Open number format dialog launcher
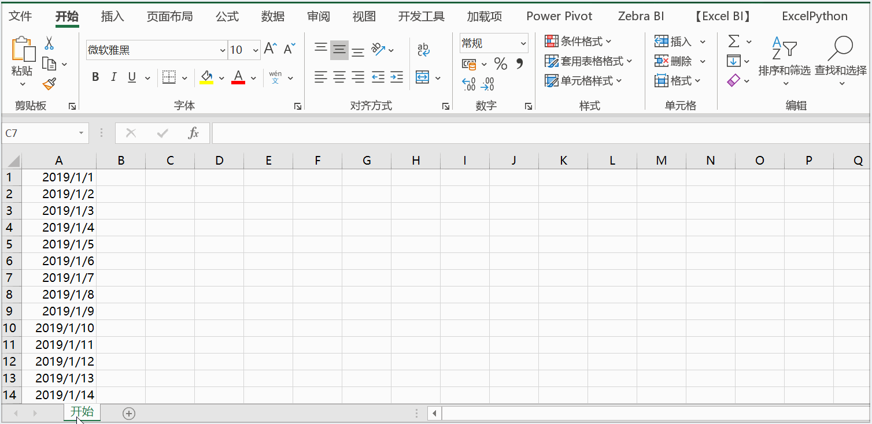This screenshot has height=424, width=872. pos(528,106)
